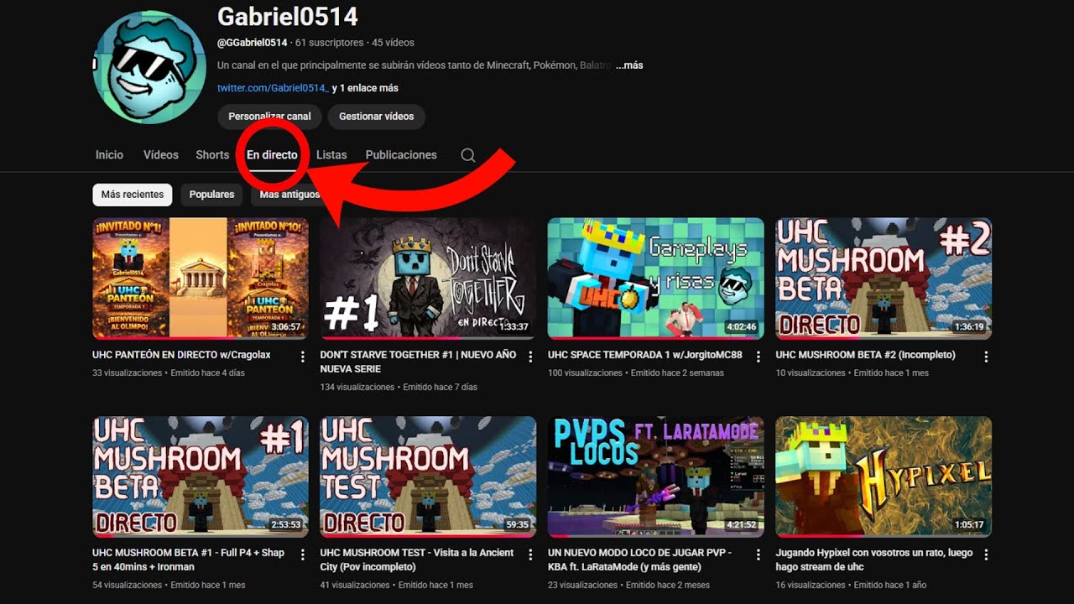Open options menu for UHC PANTEÓN EN DIRECTO video

[303, 357]
